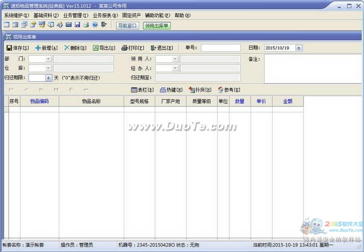Click the floppy disk icon in main toolbar

(x=77, y=25)
